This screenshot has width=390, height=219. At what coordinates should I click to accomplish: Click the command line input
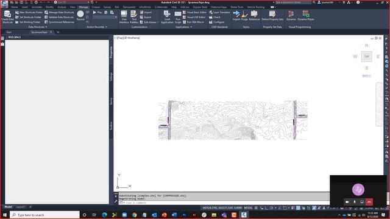[x=224, y=203]
